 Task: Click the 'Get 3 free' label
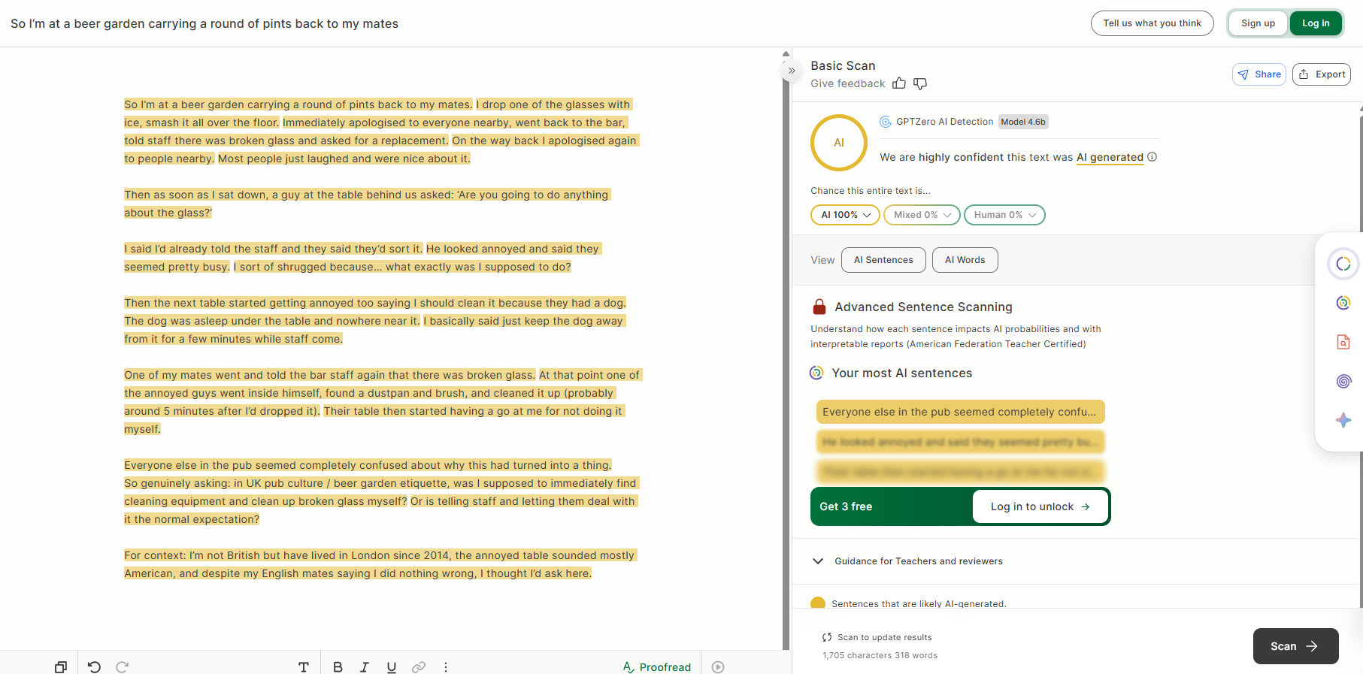click(846, 506)
